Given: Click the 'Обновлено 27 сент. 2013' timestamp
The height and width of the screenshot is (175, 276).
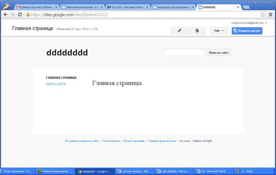Looking at the screenshot, I should tap(77, 29).
